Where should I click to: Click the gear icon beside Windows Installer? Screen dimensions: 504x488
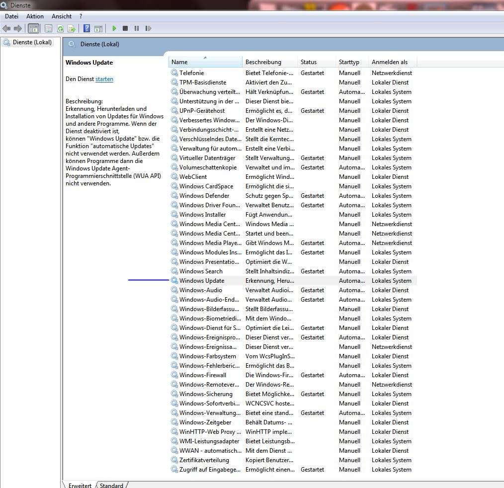point(174,214)
